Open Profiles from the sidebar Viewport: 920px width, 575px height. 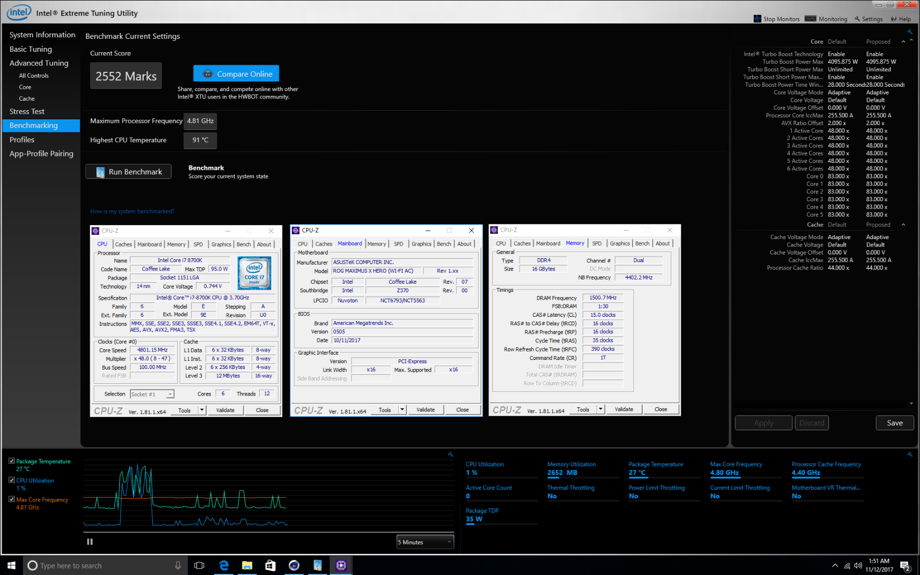22,139
